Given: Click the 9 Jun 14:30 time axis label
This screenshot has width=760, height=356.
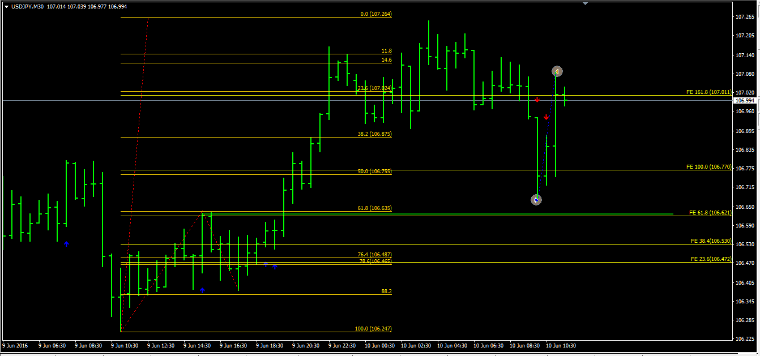Looking at the screenshot, I should click(x=197, y=345).
